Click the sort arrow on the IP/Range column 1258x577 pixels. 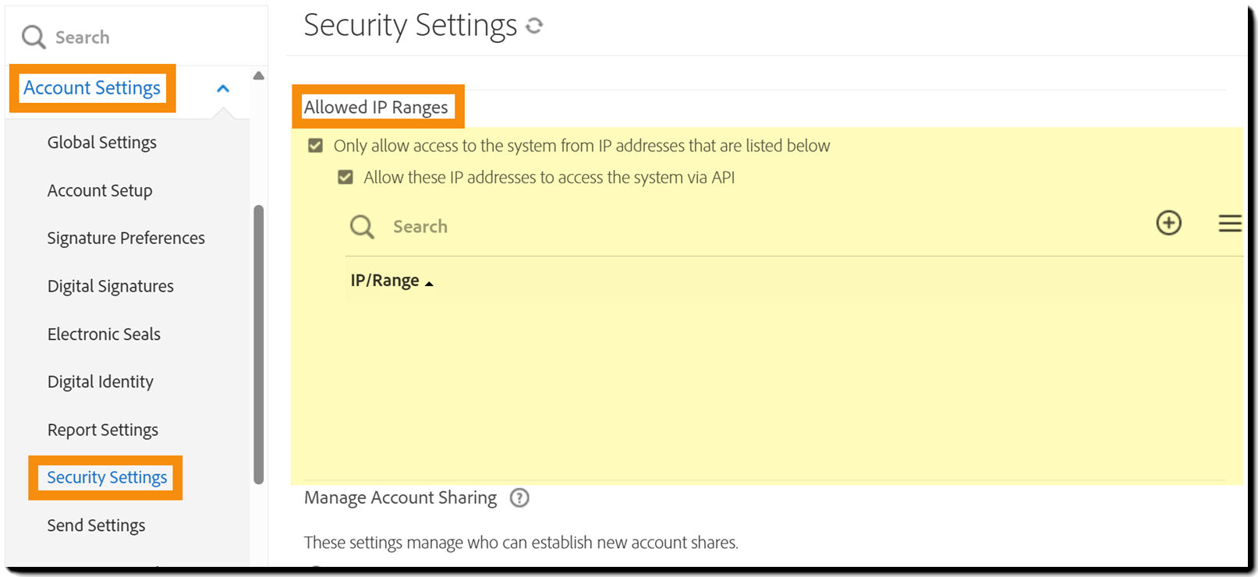coord(430,281)
